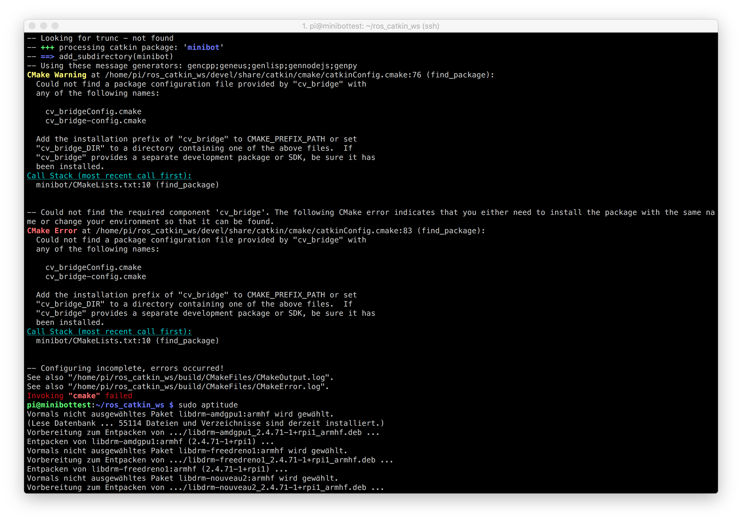
Task: Click the 'libdrm-amdgpu1_2.4.71-1+rpi1_armhf.deb' line
Action: click(x=203, y=433)
